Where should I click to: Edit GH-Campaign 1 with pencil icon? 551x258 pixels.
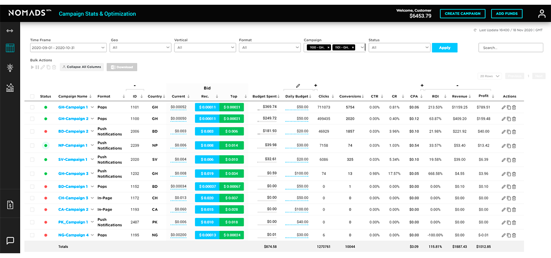click(x=504, y=107)
